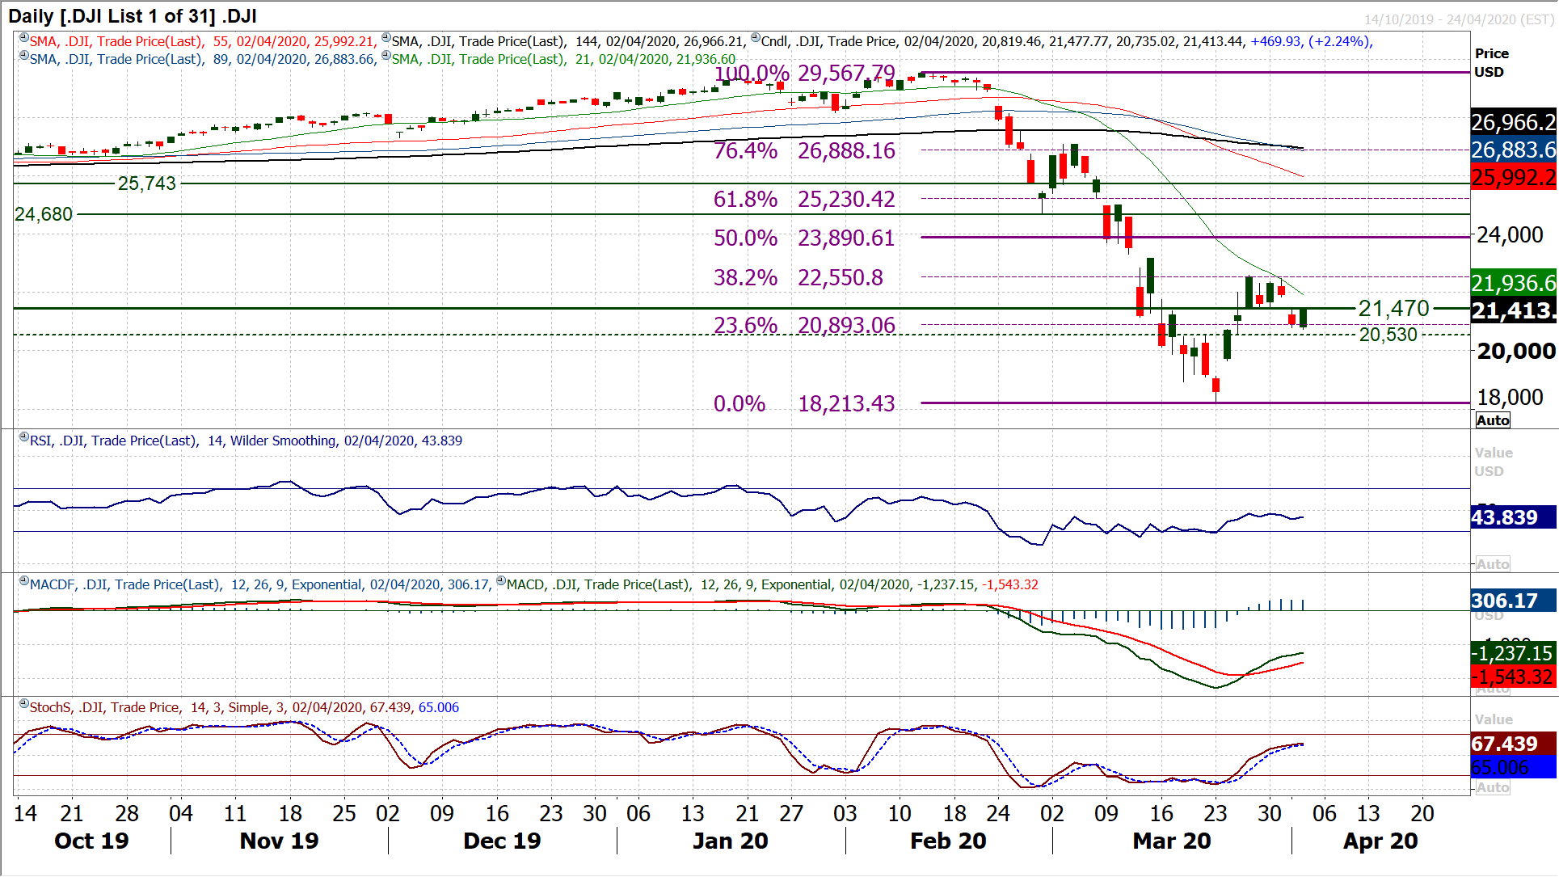Select the MACD line legend marker

pyautogui.click(x=501, y=581)
